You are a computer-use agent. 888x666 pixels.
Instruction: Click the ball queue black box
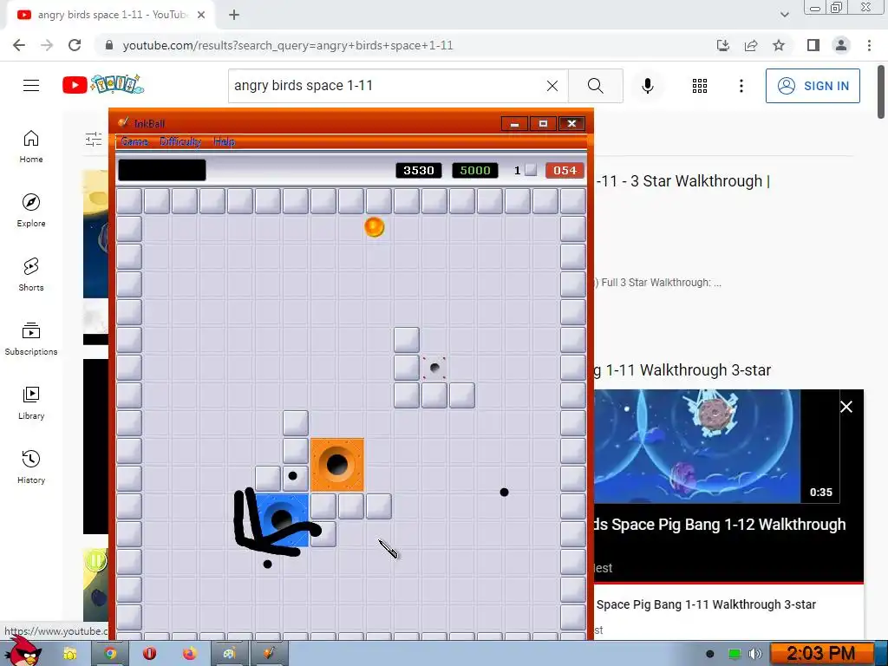point(162,170)
